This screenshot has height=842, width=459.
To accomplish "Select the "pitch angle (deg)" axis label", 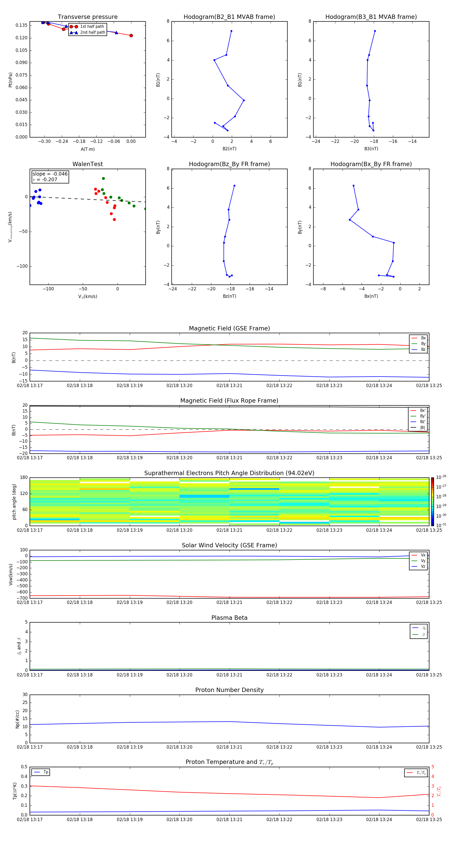I will pos(14,502).
